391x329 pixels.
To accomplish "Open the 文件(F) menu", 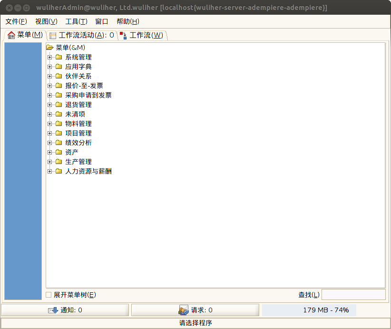I will (16, 21).
